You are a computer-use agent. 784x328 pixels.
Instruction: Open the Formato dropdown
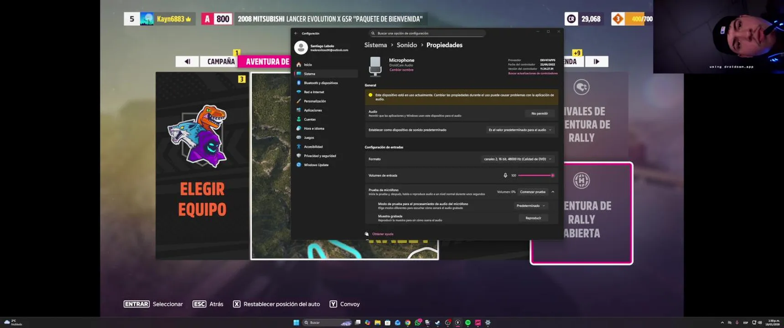tap(518, 159)
